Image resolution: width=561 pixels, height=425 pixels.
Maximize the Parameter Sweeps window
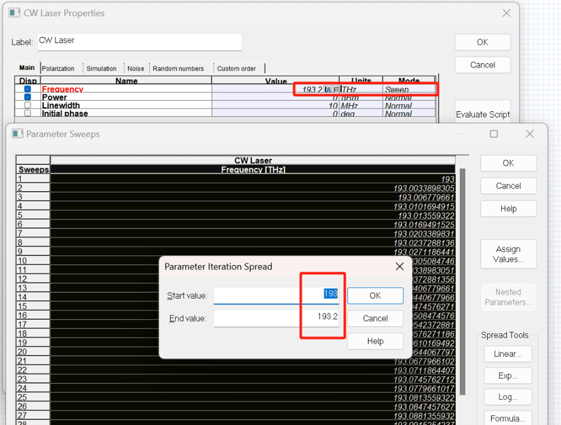click(494, 134)
